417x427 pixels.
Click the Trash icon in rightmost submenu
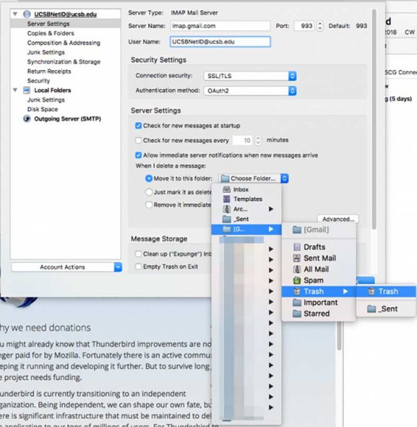(x=371, y=292)
